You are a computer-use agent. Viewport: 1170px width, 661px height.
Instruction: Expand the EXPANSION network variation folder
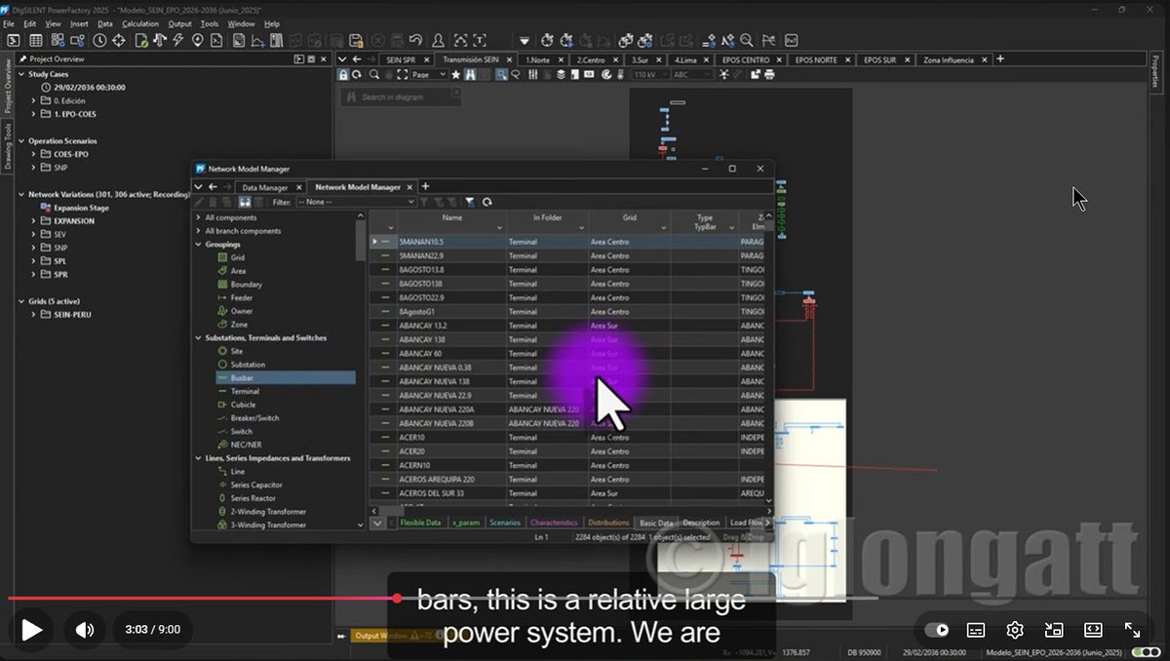click(33, 221)
